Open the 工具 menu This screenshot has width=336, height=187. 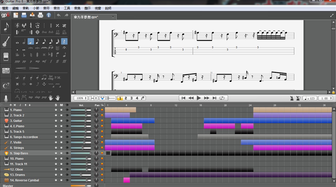click(x=67, y=8)
